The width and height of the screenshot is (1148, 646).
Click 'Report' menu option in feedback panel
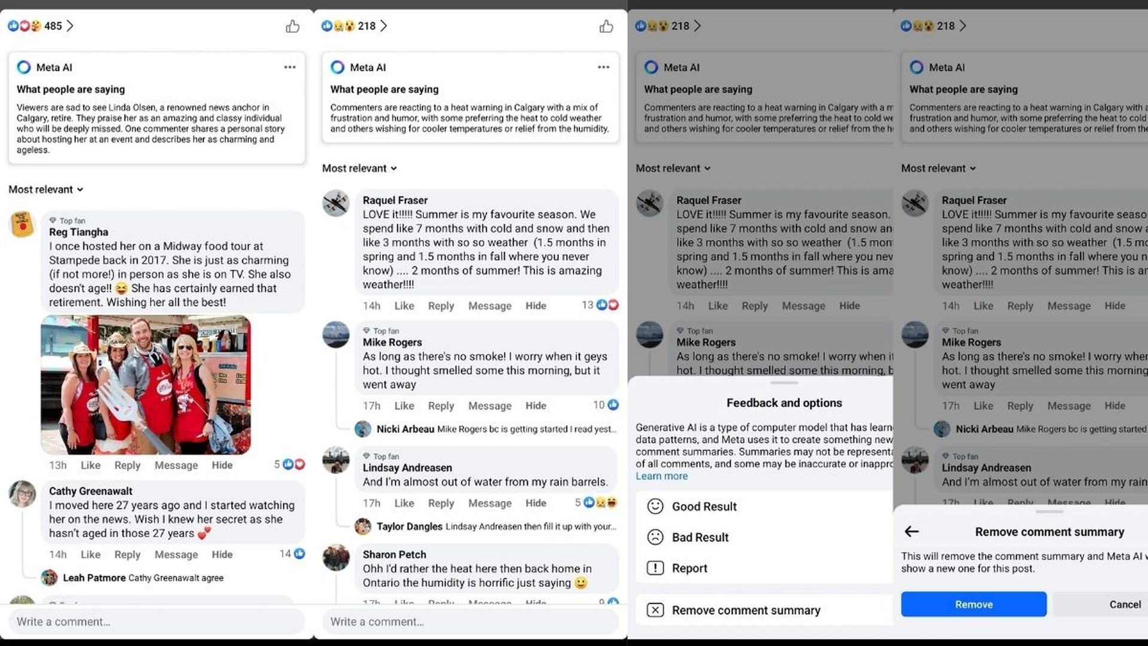pyautogui.click(x=688, y=567)
